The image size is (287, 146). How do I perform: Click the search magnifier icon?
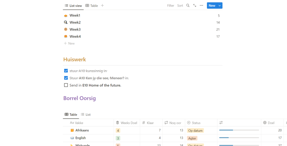(x=188, y=5)
